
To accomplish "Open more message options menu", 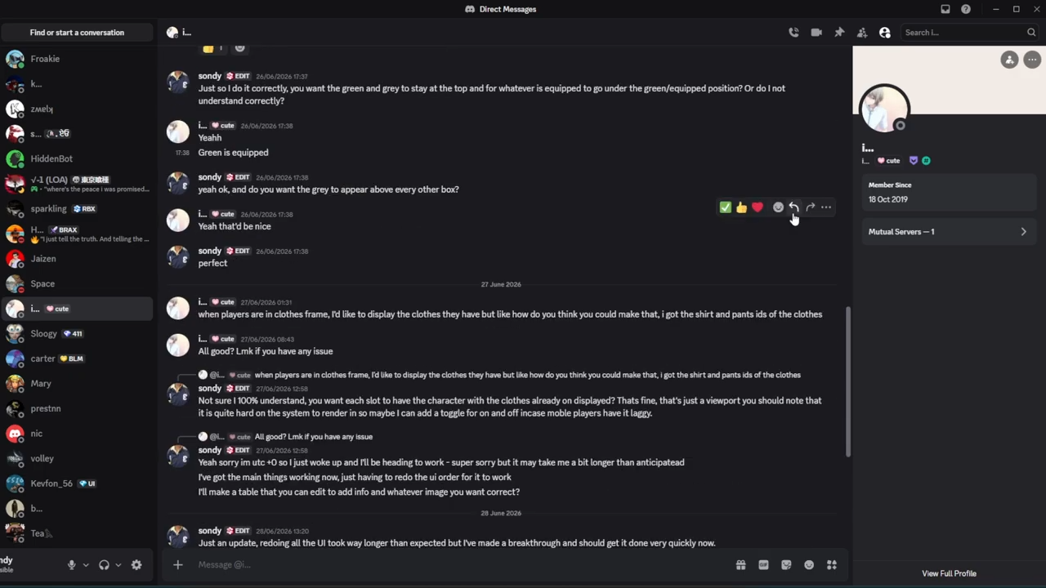I will pyautogui.click(x=826, y=207).
